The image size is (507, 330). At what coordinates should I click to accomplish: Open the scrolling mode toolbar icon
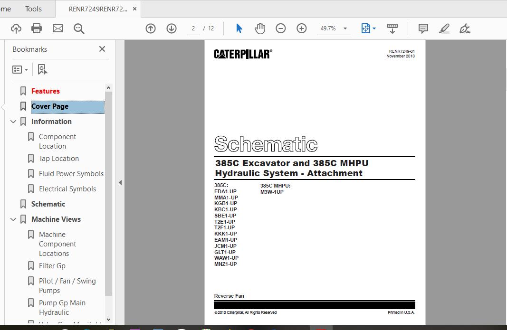tap(392, 29)
